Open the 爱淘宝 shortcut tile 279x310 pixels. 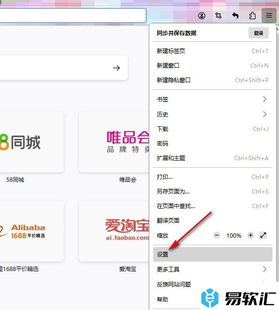pyautogui.click(x=114, y=231)
